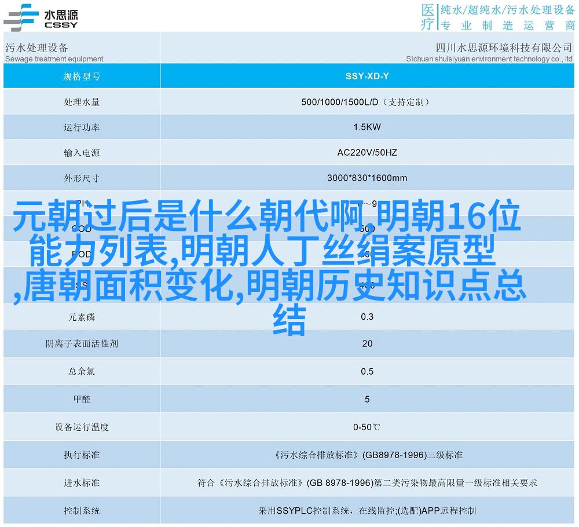Viewport: 579px width, 527px height.
Task: Select the value AC220V/50HZ
Action: [367, 152]
